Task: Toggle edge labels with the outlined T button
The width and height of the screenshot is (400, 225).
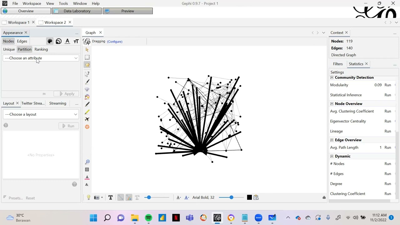Action: (x=137, y=197)
